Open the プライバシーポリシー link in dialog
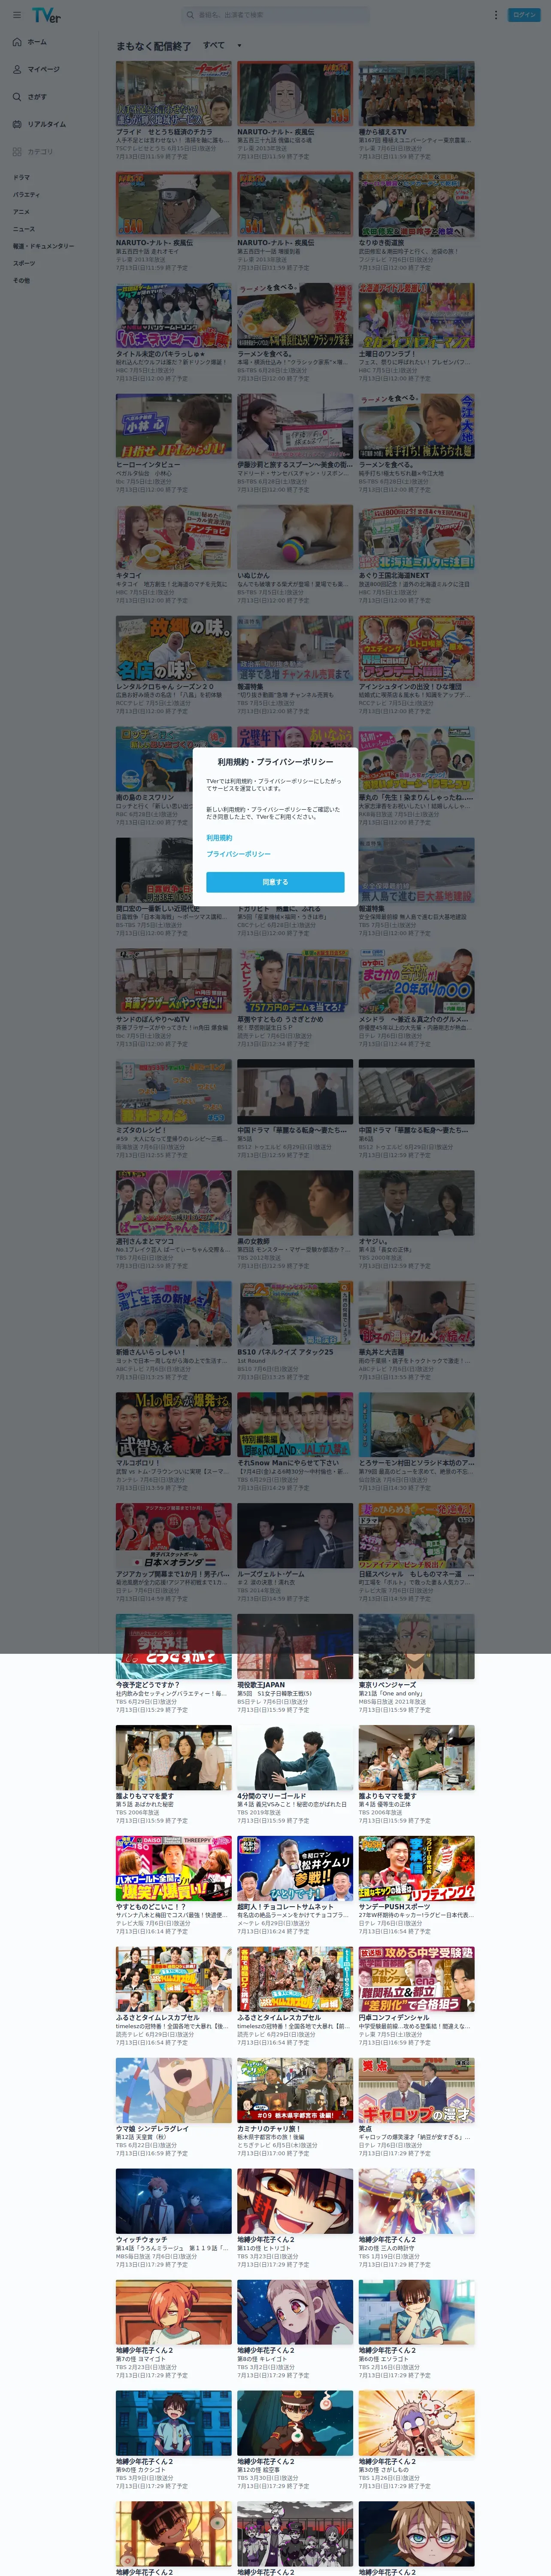The image size is (551, 2576). coord(238,854)
